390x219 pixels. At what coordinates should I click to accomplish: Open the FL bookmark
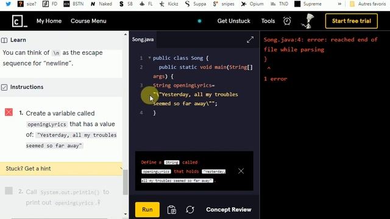[146, 4]
